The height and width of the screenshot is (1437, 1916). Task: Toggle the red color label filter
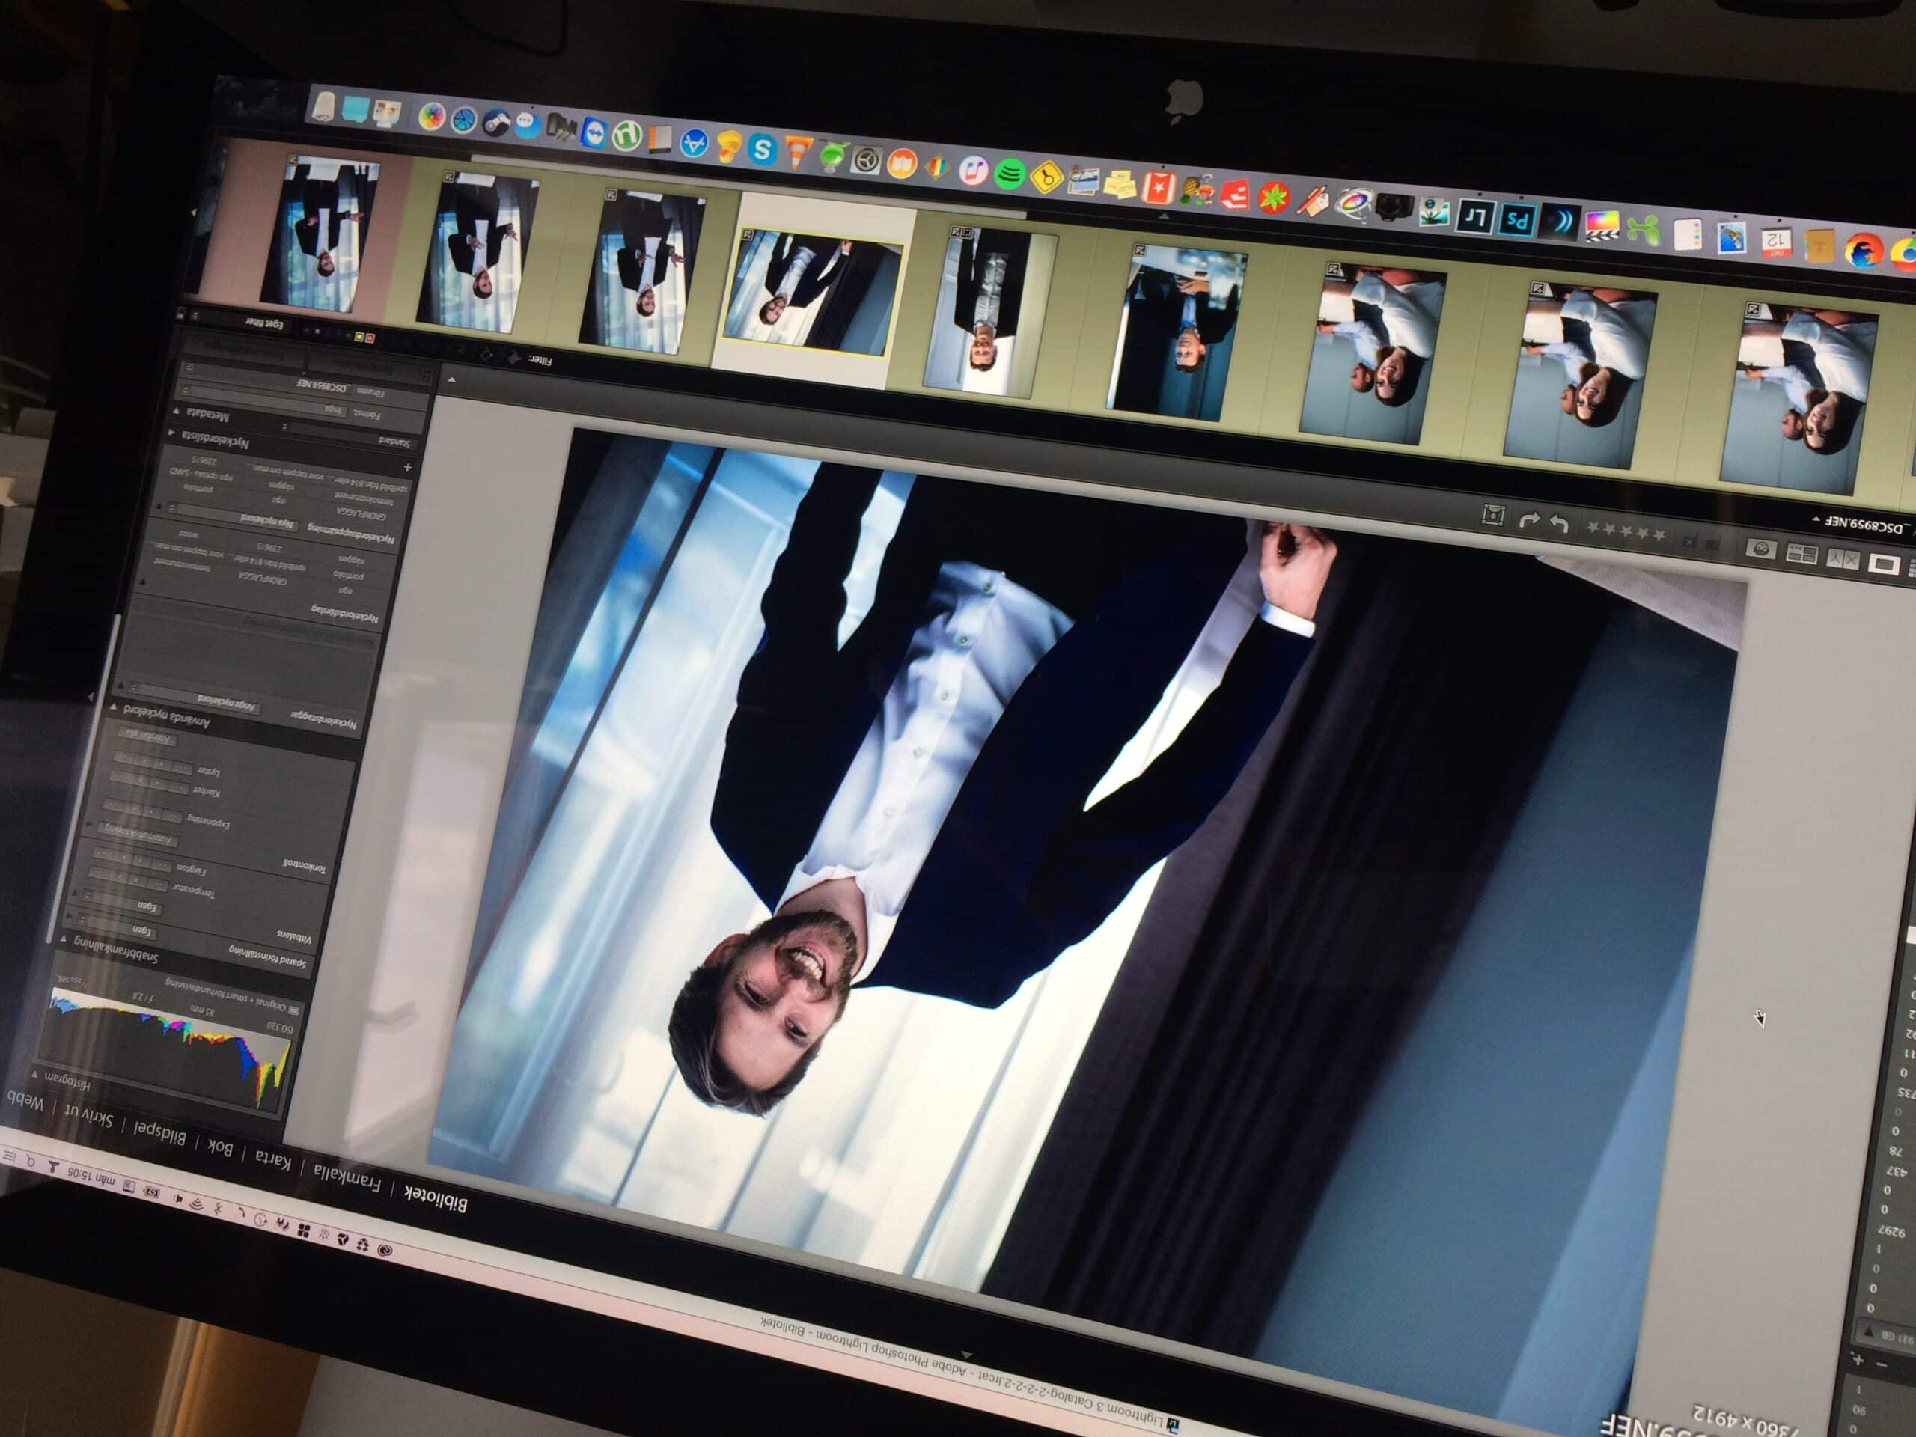(x=370, y=338)
